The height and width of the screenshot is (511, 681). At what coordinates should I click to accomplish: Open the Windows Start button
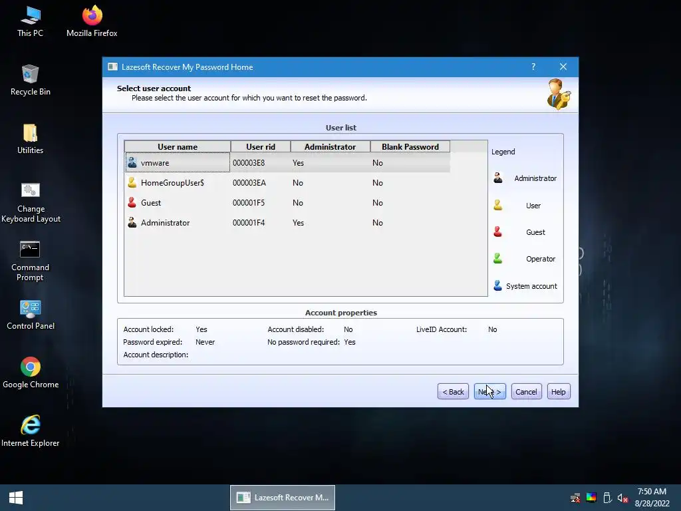click(x=16, y=498)
